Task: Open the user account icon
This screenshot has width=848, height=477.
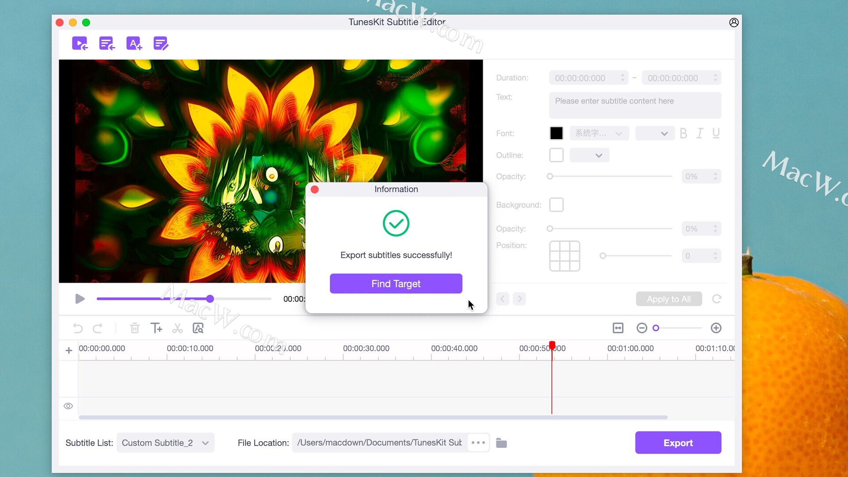Action: pos(734,23)
